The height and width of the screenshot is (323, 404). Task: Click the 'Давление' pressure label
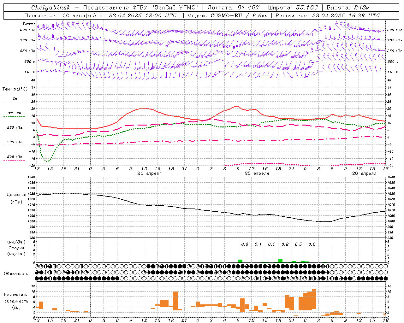click(x=16, y=195)
